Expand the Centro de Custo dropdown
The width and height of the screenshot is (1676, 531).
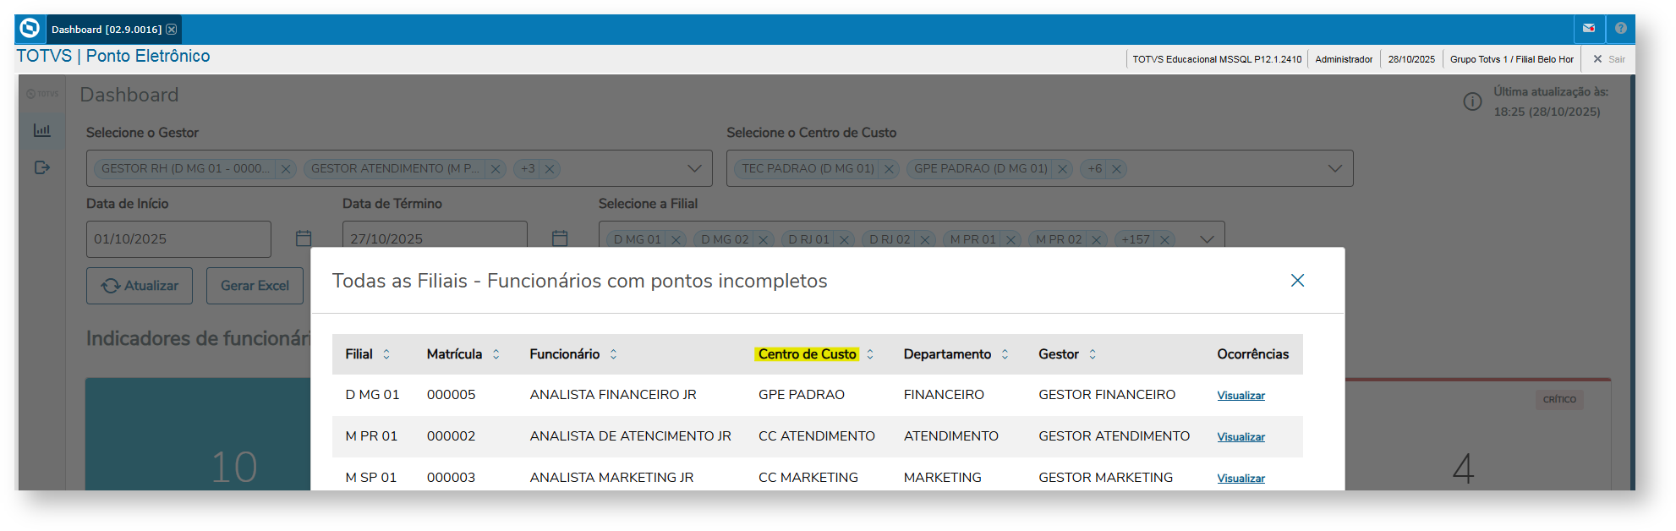click(1334, 168)
